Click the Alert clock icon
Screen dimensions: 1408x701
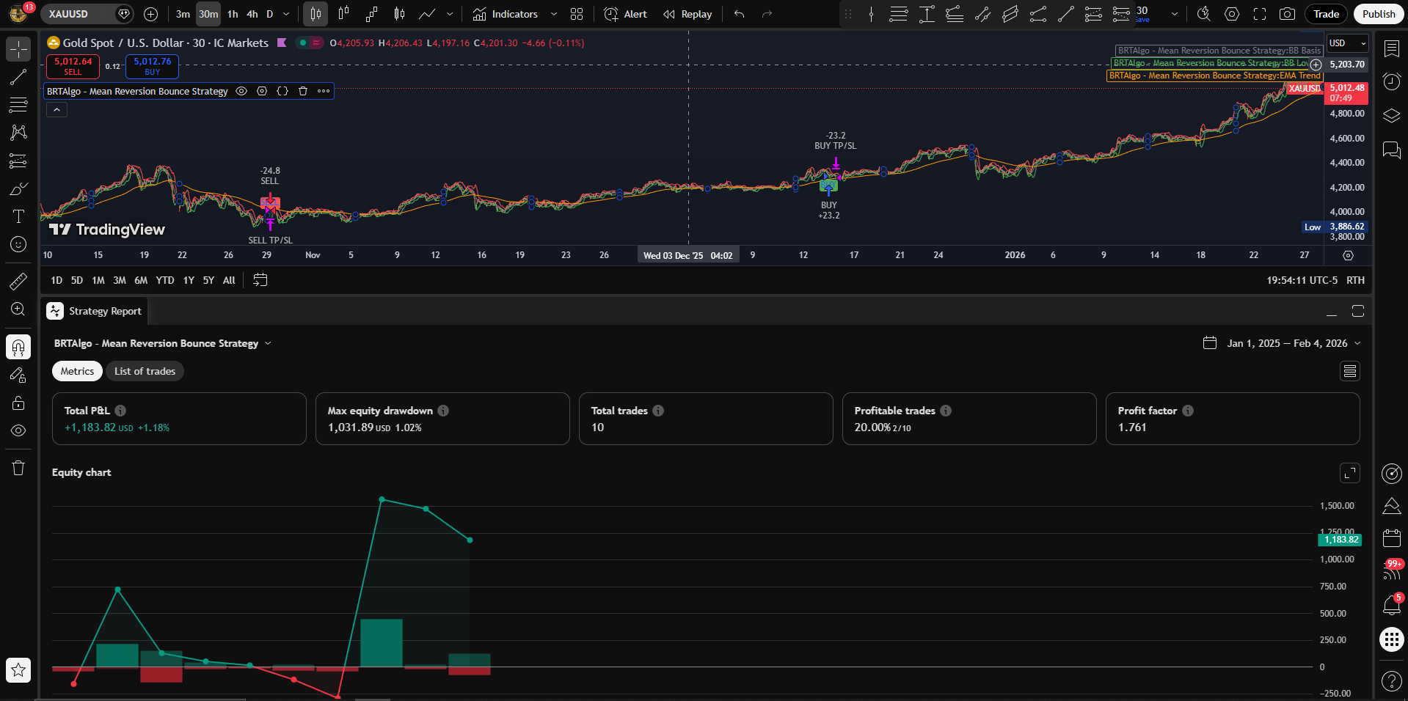pos(611,14)
